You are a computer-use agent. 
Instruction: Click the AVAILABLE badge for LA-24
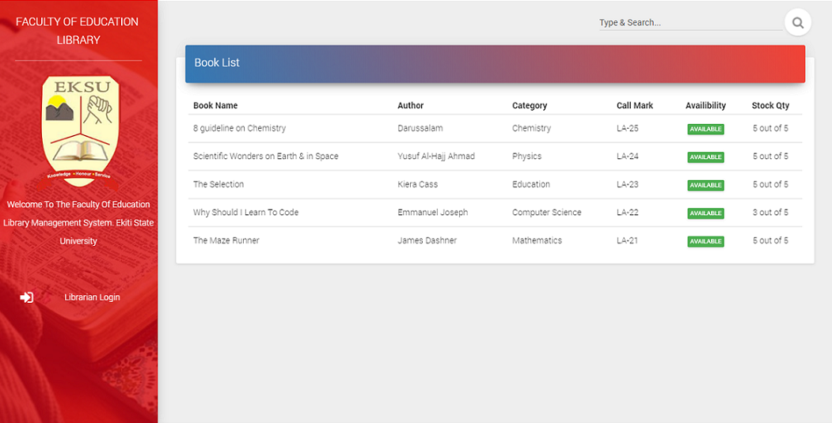pyautogui.click(x=705, y=157)
